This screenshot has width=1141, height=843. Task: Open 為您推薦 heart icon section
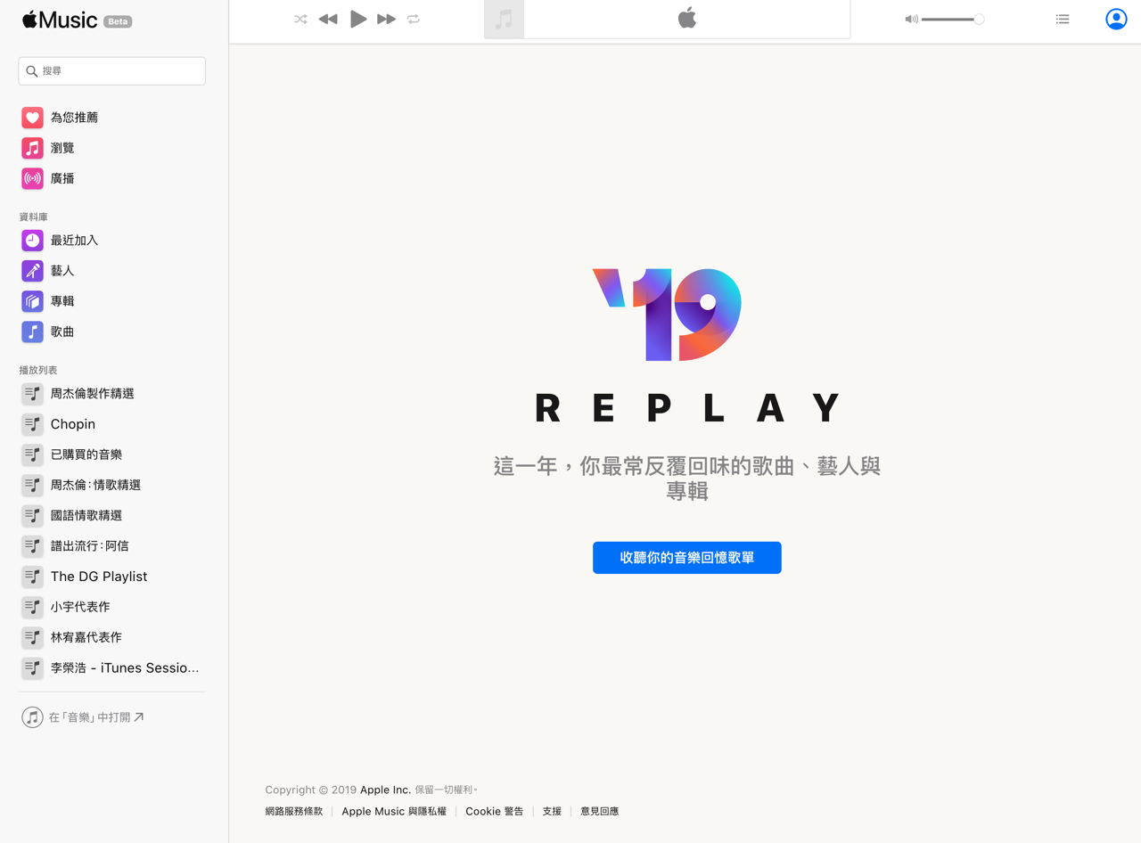[32, 118]
